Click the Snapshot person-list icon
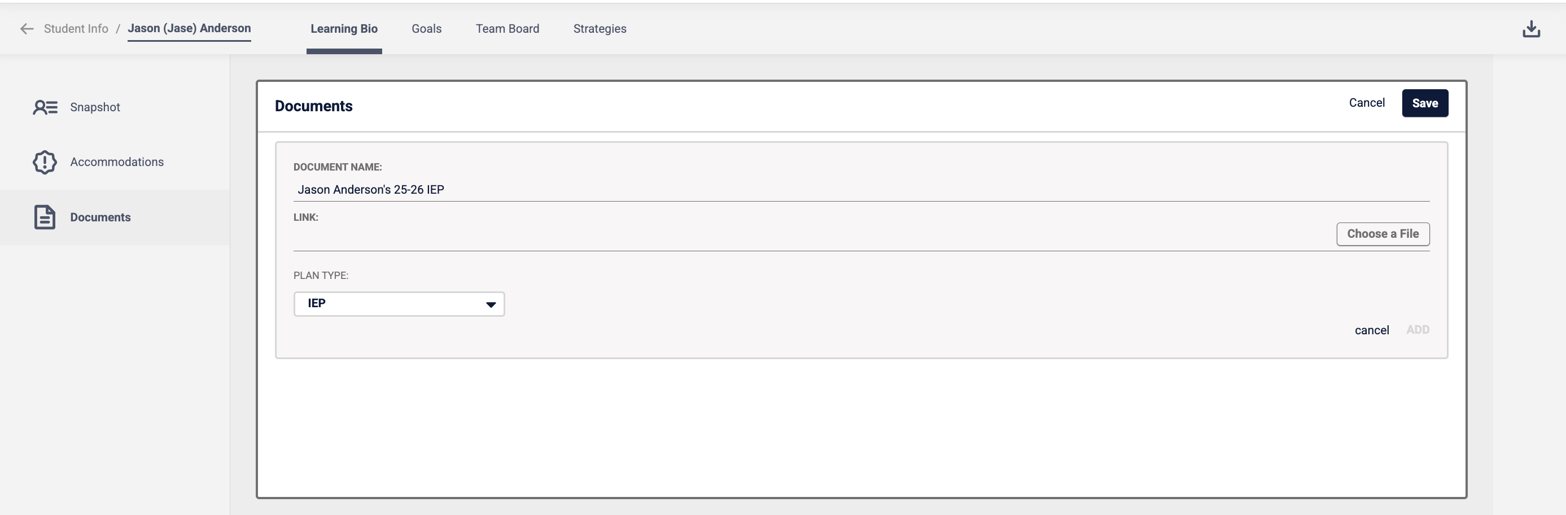This screenshot has width=1566, height=515. tap(45, 108)
